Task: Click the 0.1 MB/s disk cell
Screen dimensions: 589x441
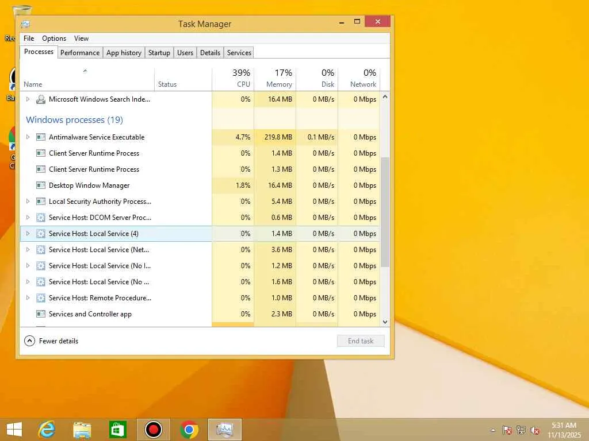Action: (x=318, y=137)
